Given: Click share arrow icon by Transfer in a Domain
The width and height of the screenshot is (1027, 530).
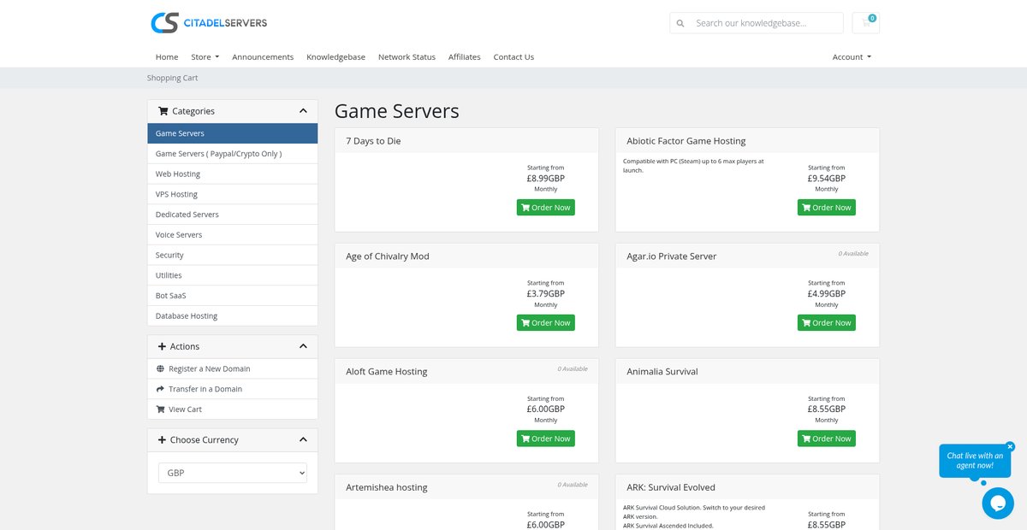Looking at the screenshot, I should (160, 389).
